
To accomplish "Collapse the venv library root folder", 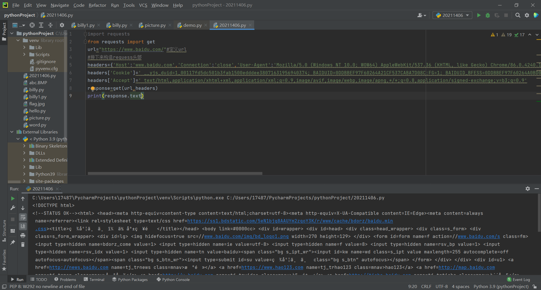I will [18, 40].
